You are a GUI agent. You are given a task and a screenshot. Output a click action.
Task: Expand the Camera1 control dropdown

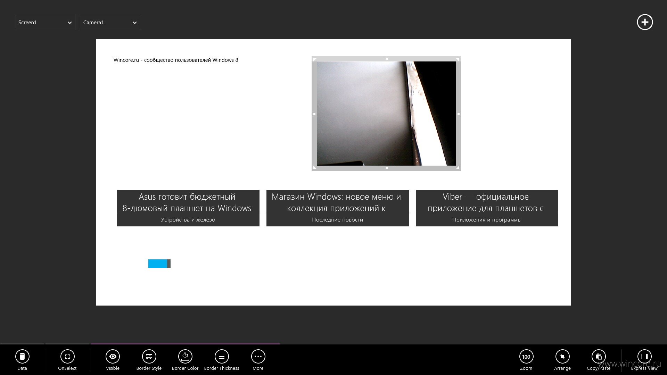pos(109,22)
